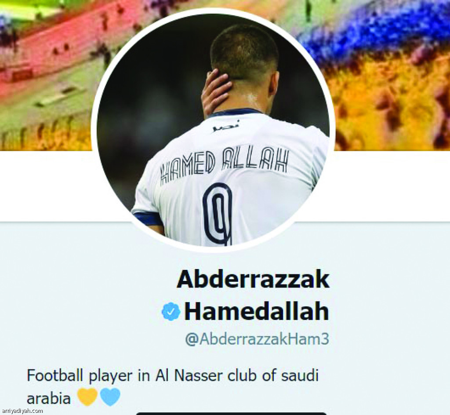The image size is (450, 415).
Task: Click the HAMED ALLAH jersey name
Action: (224, 164)
